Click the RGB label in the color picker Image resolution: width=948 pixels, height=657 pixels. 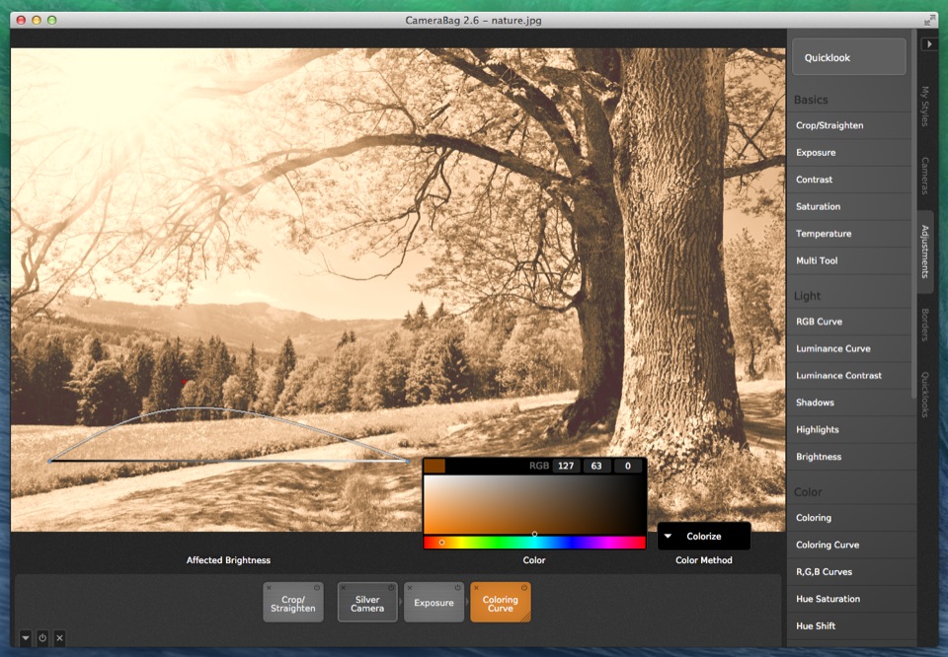[x=539, y=466]
